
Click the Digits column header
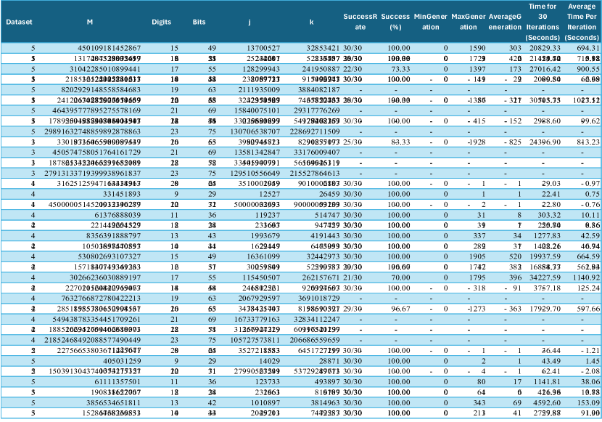pyautogui.click(x=162, y=22)
